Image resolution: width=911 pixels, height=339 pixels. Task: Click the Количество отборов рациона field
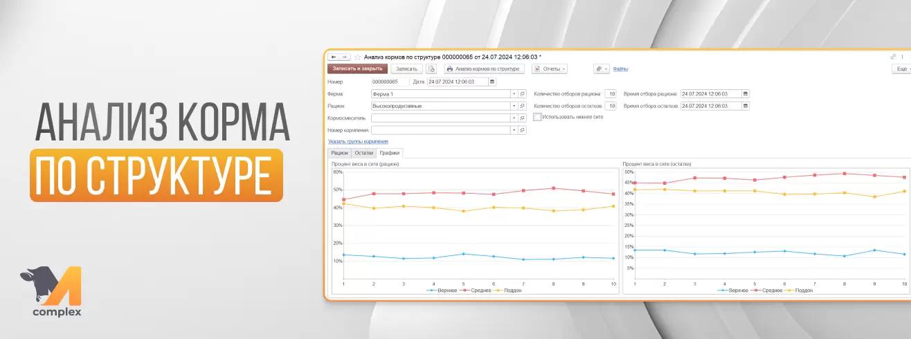click(x=611, y=93)
